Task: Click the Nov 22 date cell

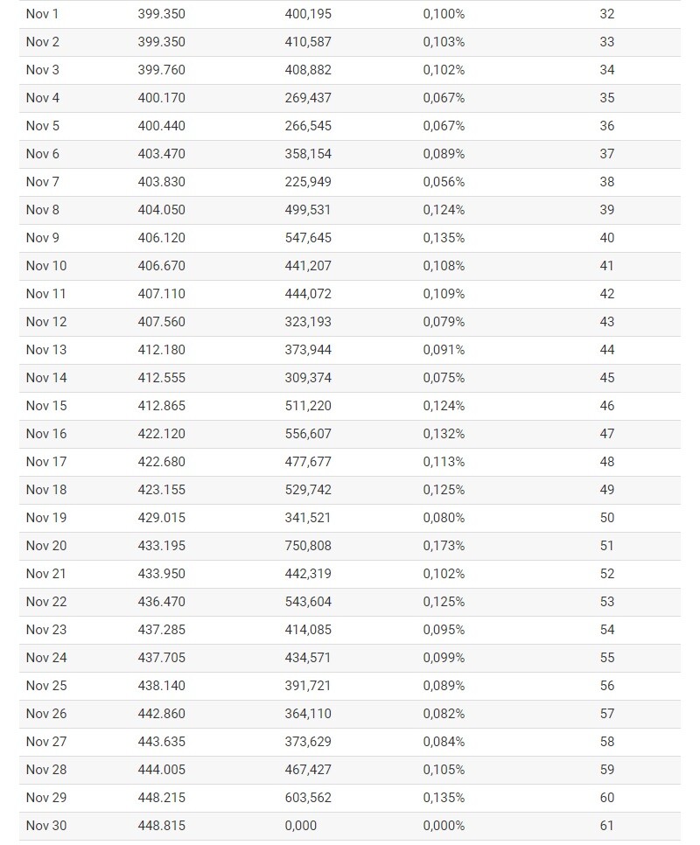Action: pos(46,603)
